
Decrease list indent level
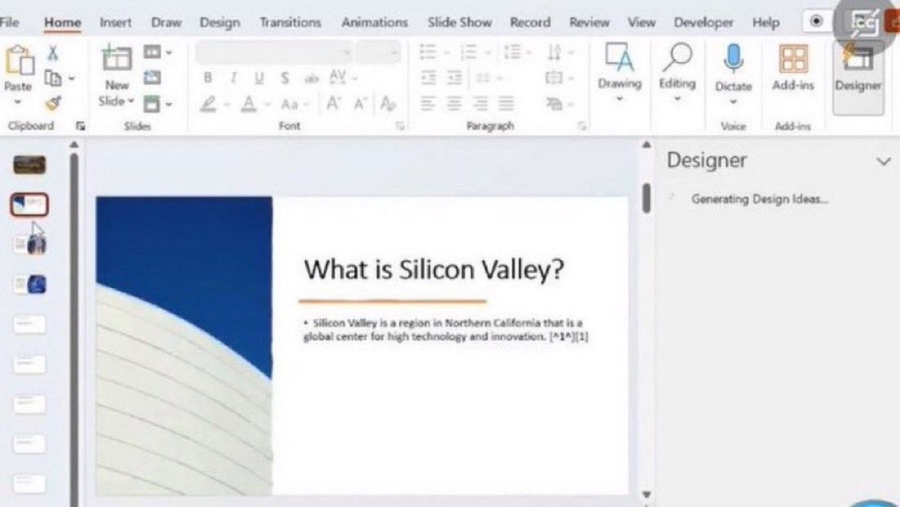tap(428, 78)
